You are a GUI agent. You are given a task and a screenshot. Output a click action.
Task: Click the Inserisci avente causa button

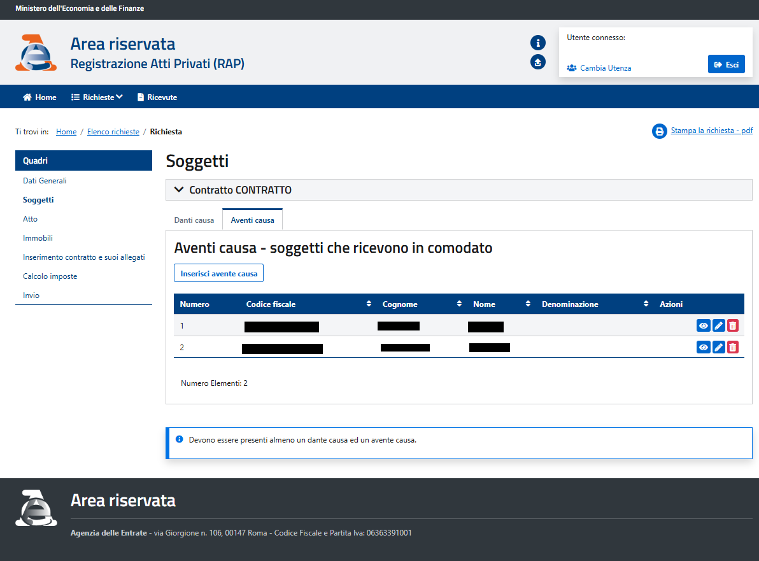(219, 273)
